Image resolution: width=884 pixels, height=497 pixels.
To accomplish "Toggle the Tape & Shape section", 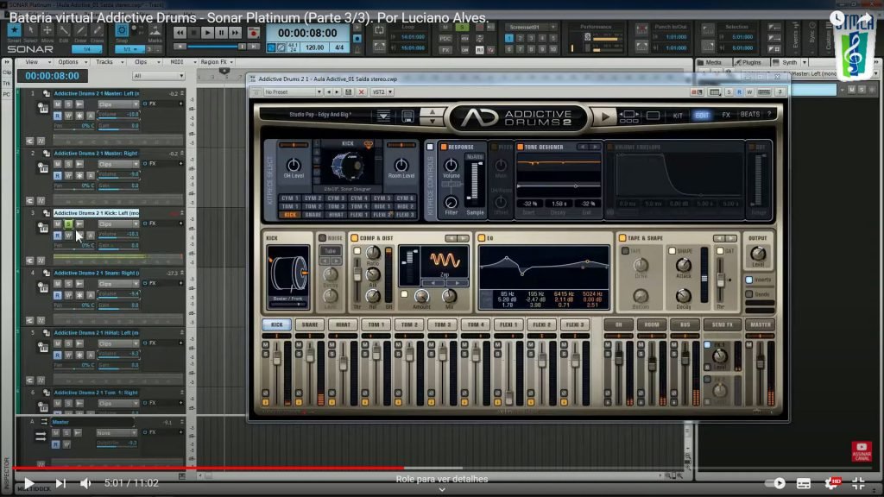I will [622, 238].
